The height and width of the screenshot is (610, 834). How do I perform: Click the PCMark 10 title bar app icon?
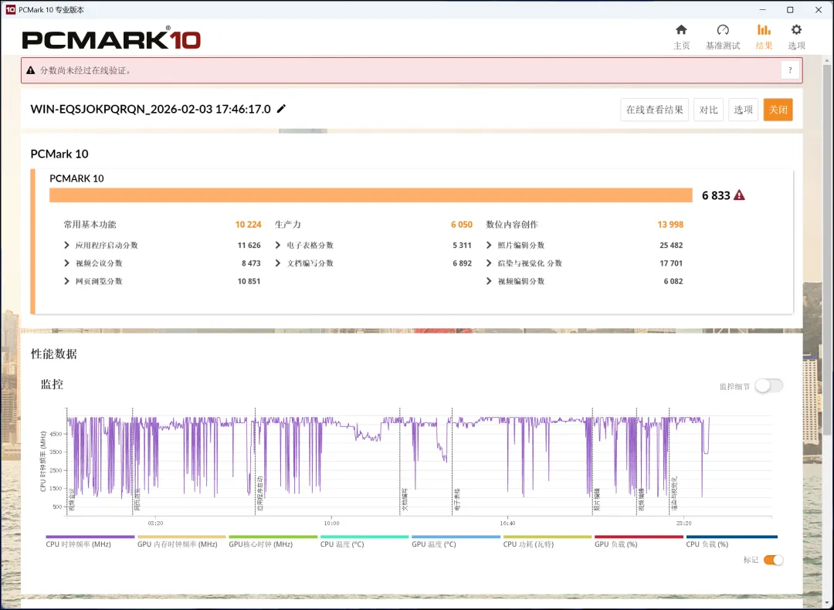(10, 9)
